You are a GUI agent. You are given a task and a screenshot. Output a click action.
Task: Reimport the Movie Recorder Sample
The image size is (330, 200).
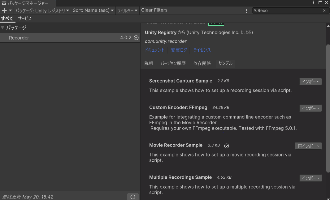308,146
